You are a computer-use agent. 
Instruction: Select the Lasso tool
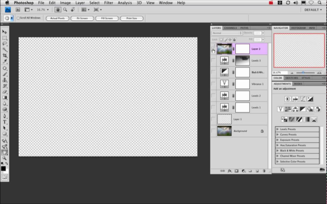pyautogui.click(x=4, y=44)
